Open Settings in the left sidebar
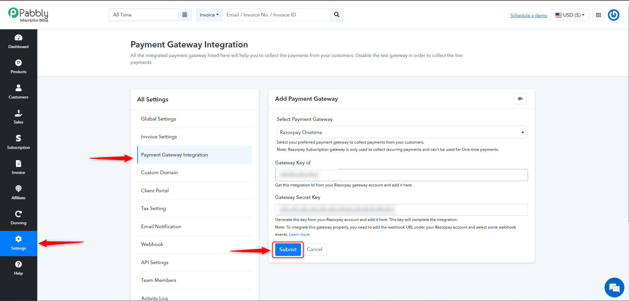Viewport: 629px width, 301px height. [18, 243]
